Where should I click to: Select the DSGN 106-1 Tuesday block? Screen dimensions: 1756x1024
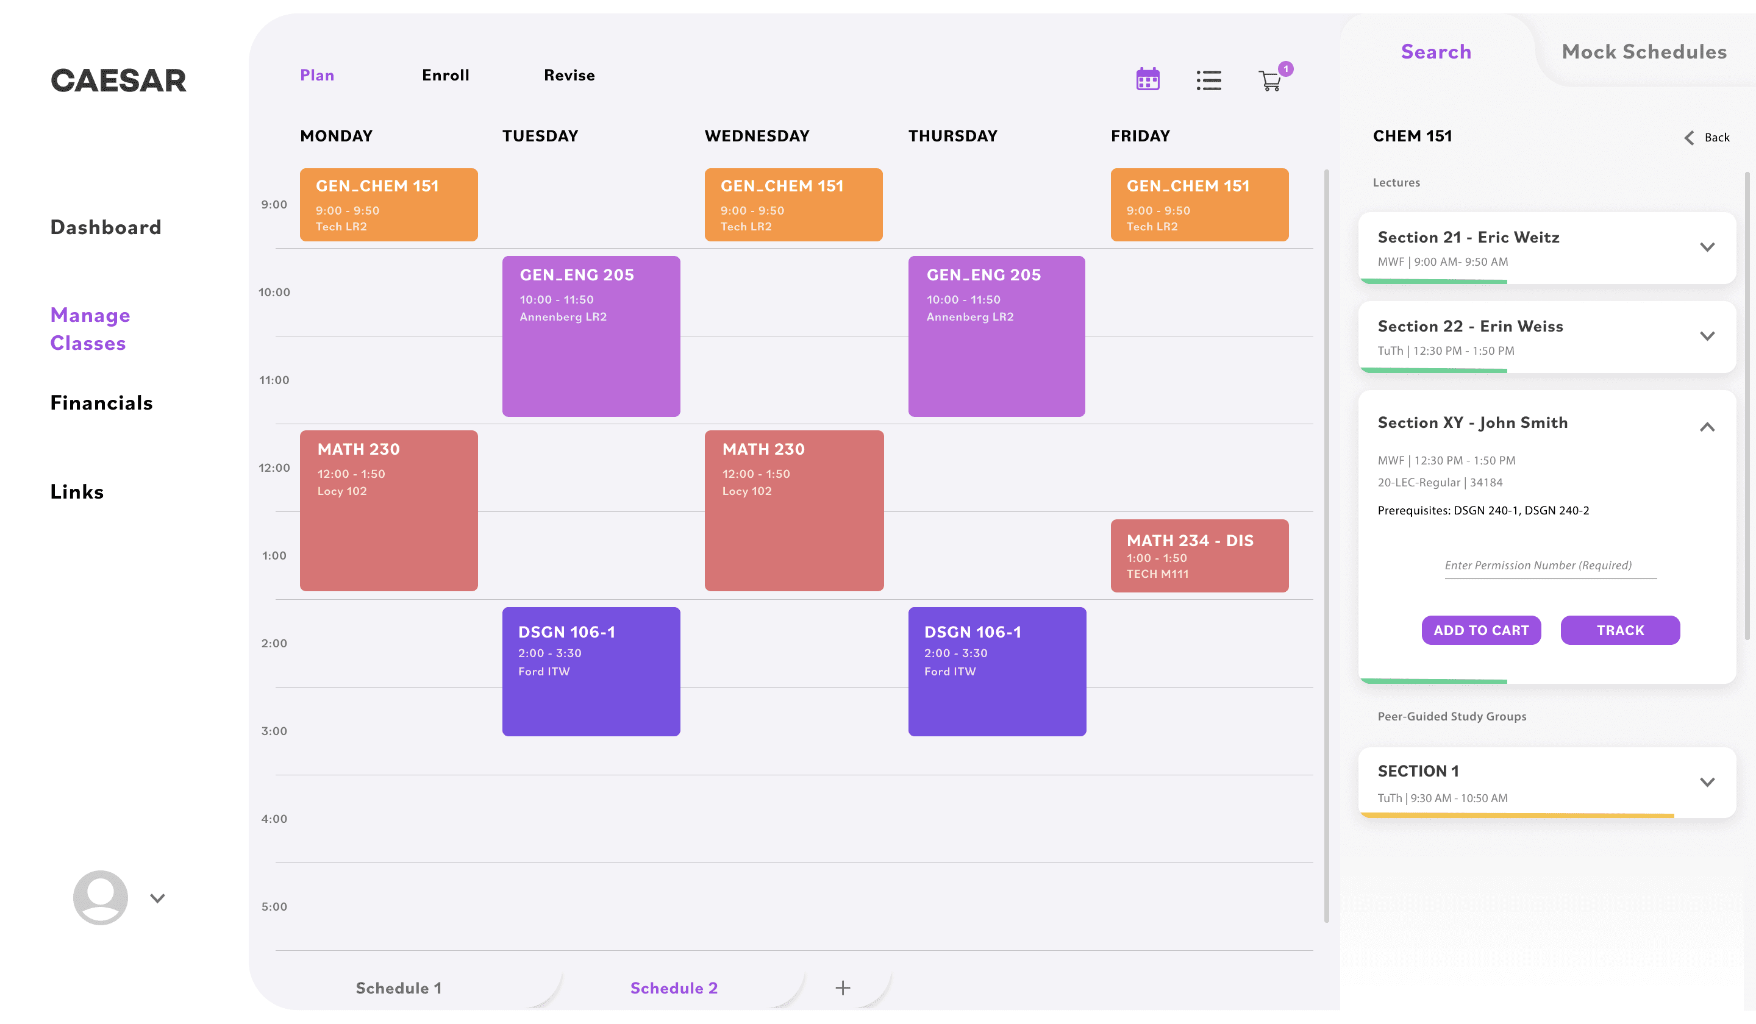click(x=591, y=671)
